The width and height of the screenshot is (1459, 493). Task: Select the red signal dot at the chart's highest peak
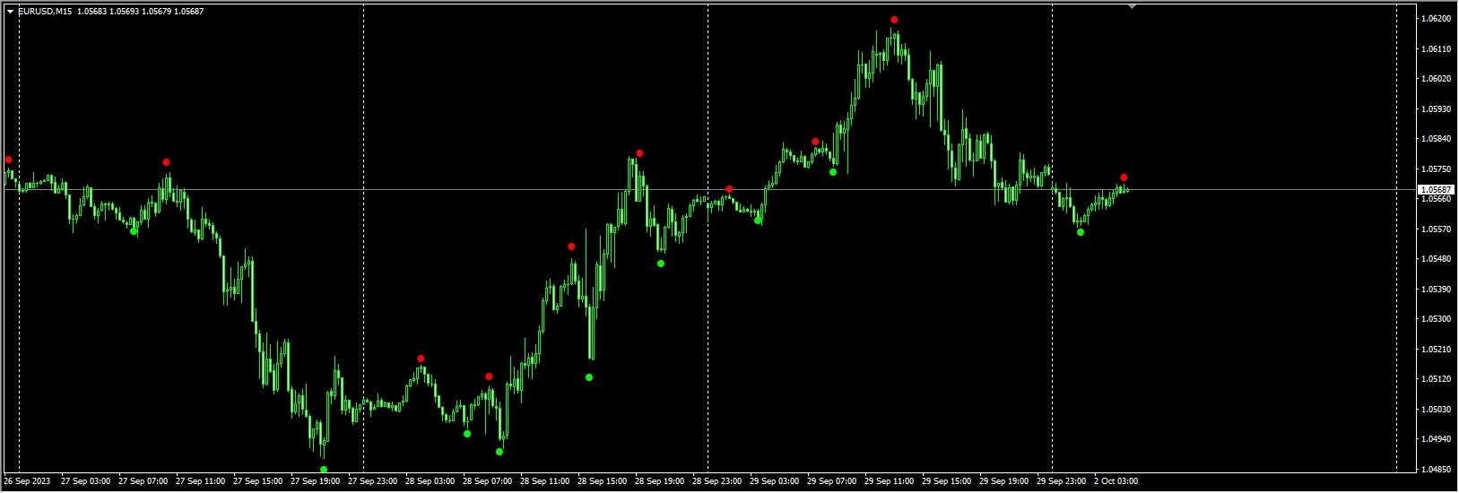pos(894,20)
